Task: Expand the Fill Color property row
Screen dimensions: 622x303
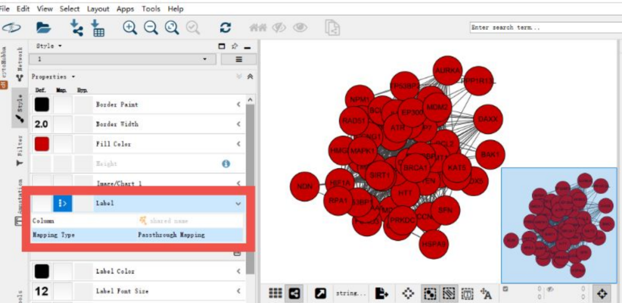Action: [x=238, y=144]
